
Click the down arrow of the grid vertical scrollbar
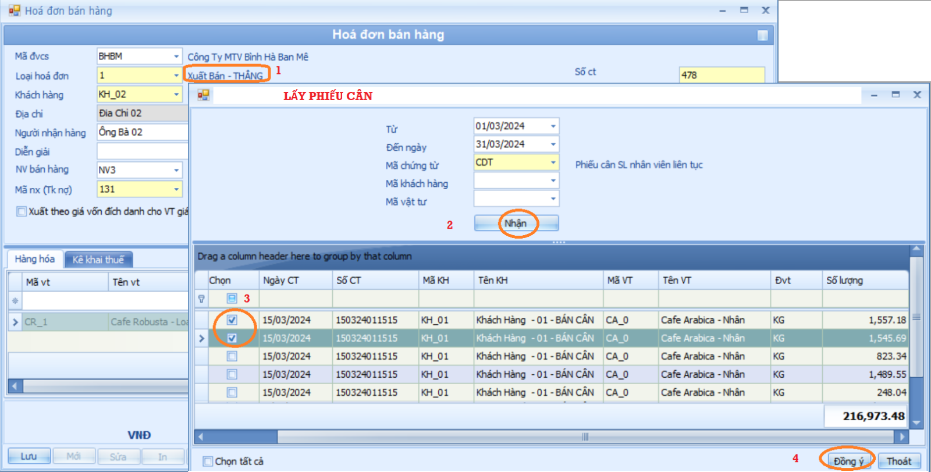click(916, 423)
